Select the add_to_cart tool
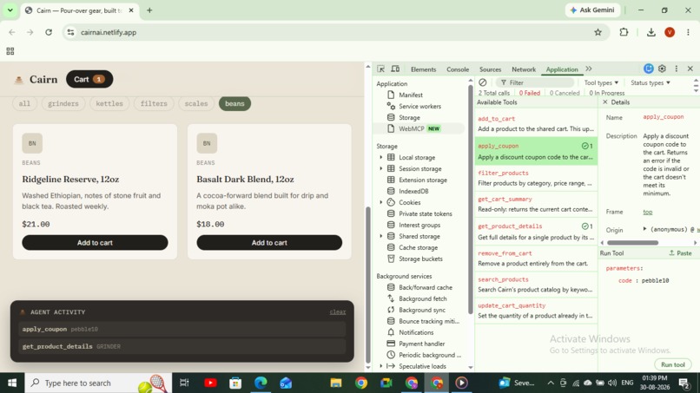 536,123
